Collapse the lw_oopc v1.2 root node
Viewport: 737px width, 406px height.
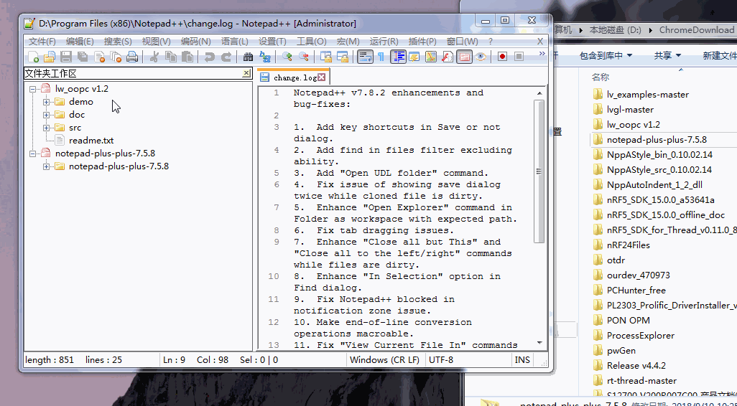click(32, 89)
